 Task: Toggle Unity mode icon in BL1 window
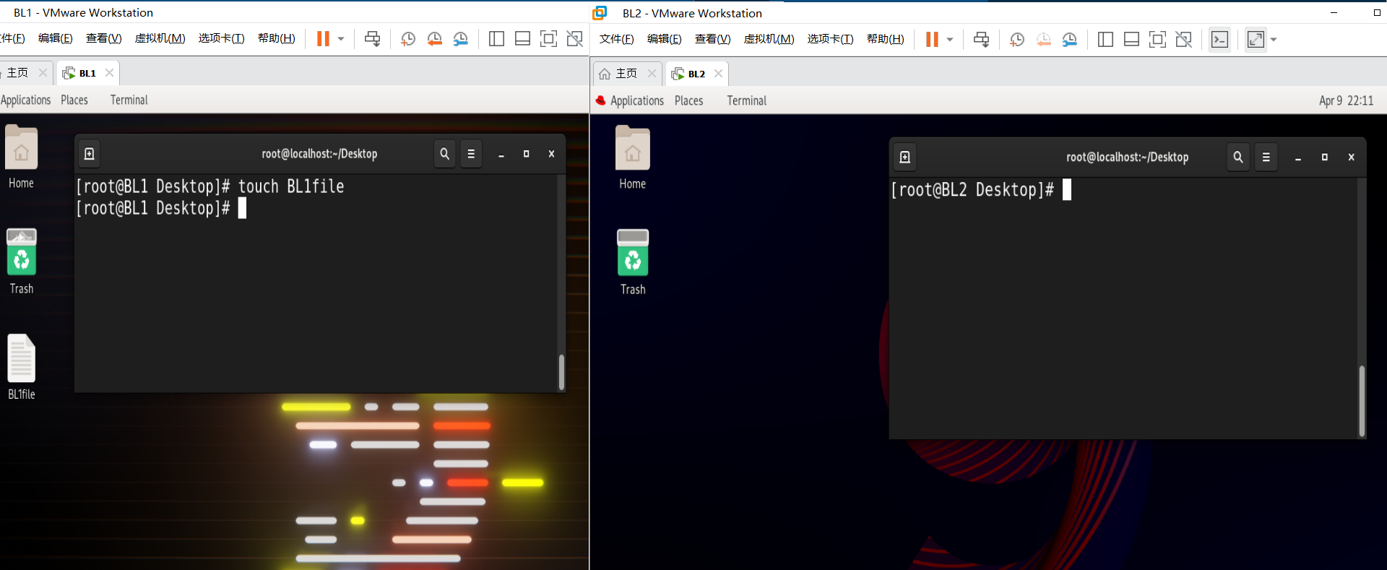(x=574, y=39)
